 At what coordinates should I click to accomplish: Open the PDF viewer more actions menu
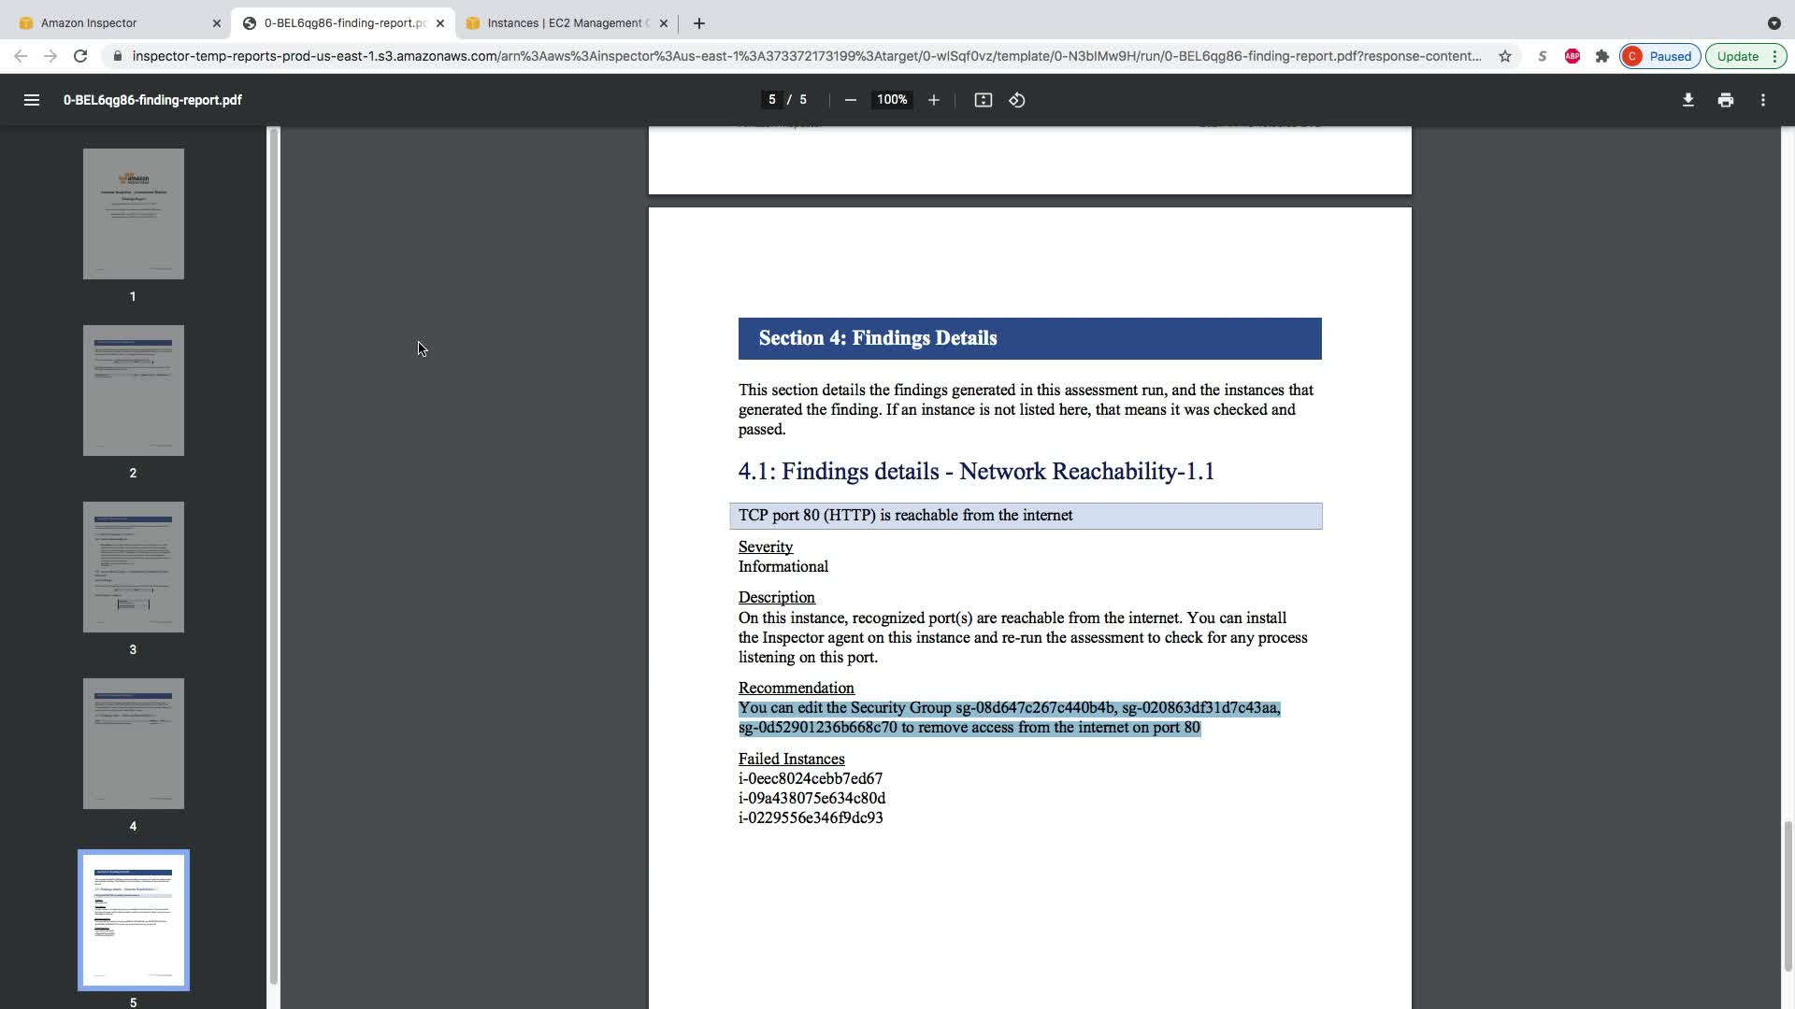point(1762,100)
